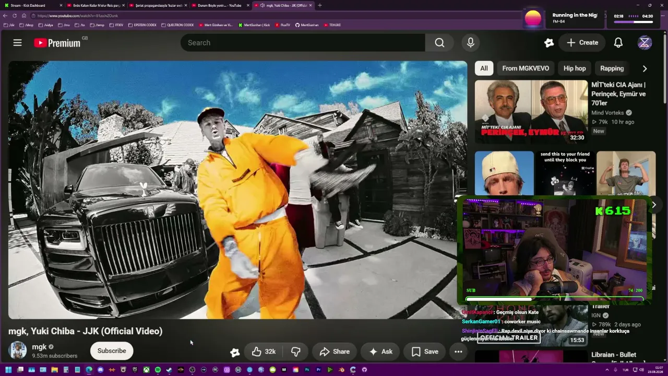This screenshot has width=668, height=376.
Task: Save the video to a playlist
Action: click(425, 351)
